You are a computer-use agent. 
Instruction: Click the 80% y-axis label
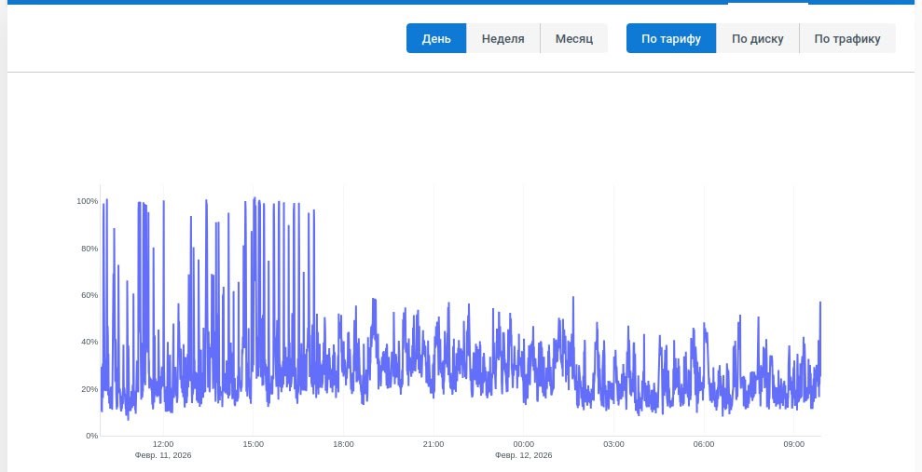pos(89,249)
